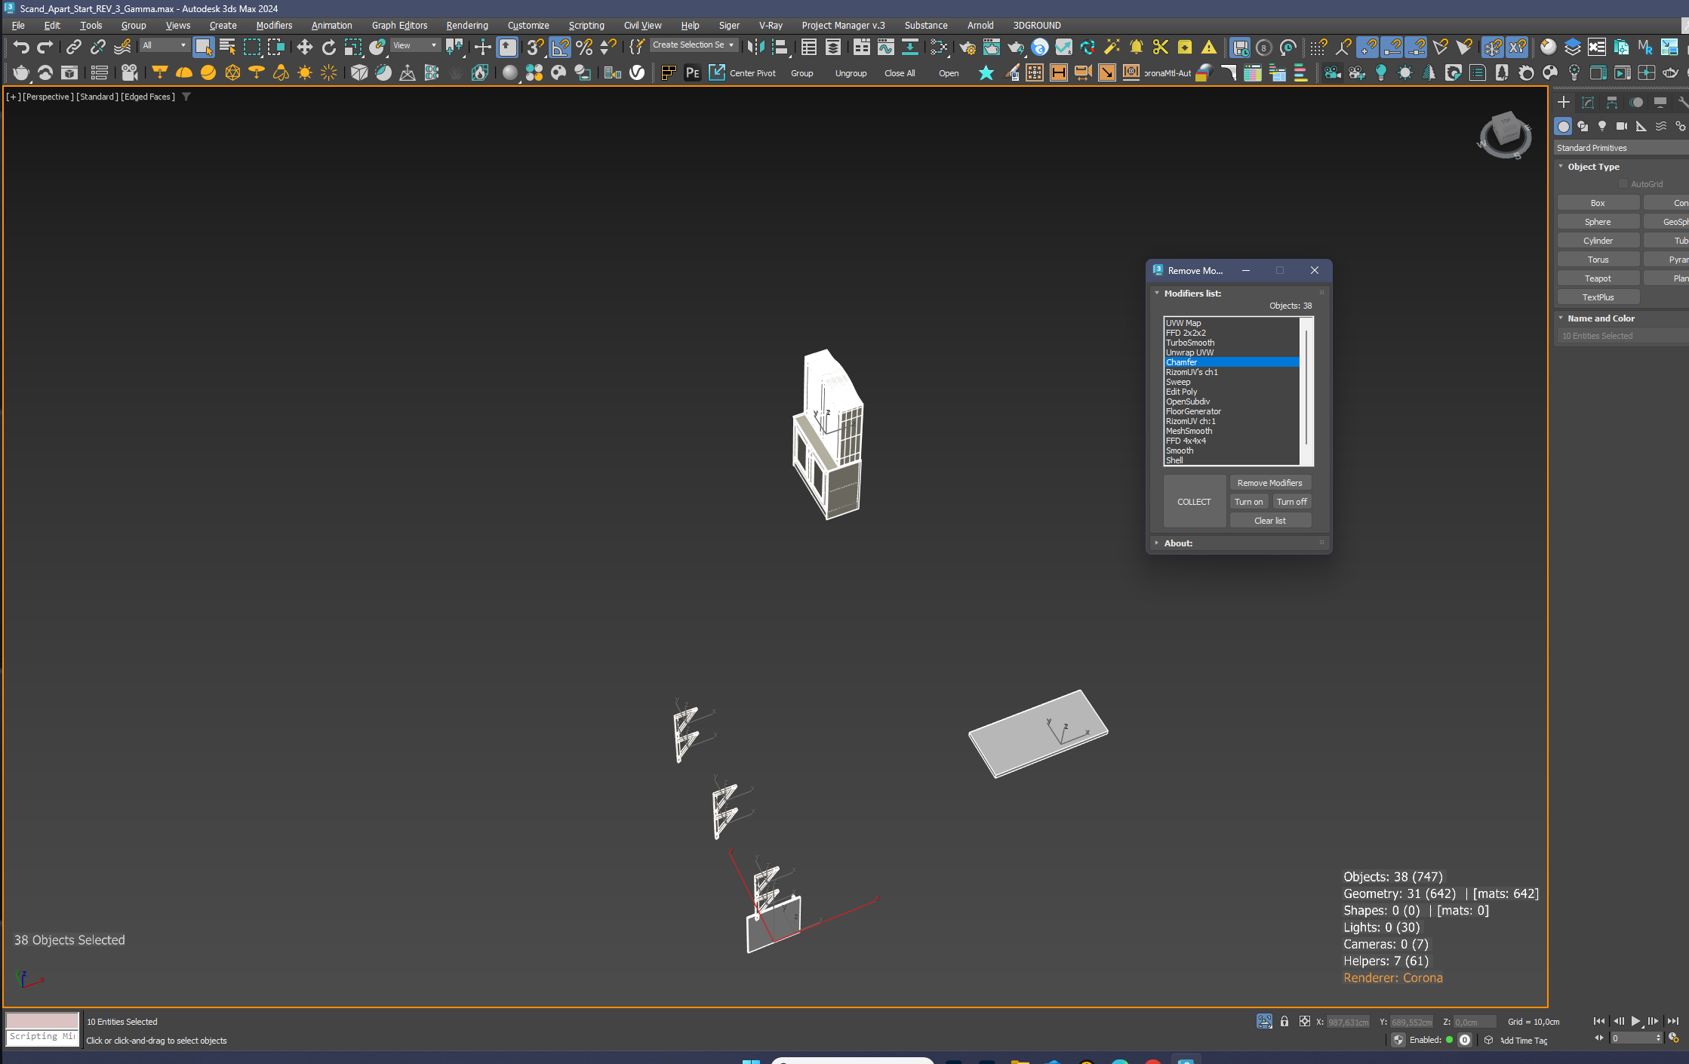Select the Rotate tool in the main toolbar
The height and width of the screenshot is (1064, 1689).
click(x=328, y=48)
